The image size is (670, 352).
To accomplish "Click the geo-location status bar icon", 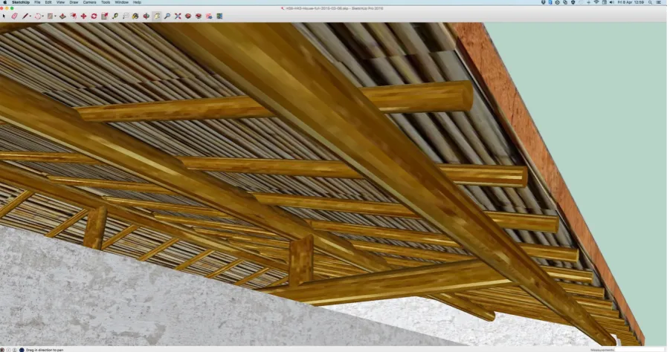I will 2,350.
